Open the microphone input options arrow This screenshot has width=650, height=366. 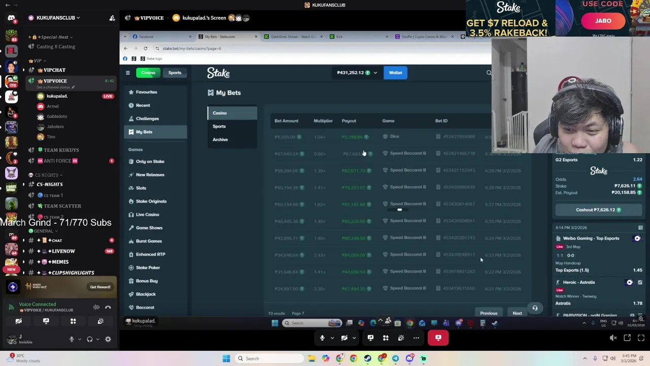click(x=79, y=340)
